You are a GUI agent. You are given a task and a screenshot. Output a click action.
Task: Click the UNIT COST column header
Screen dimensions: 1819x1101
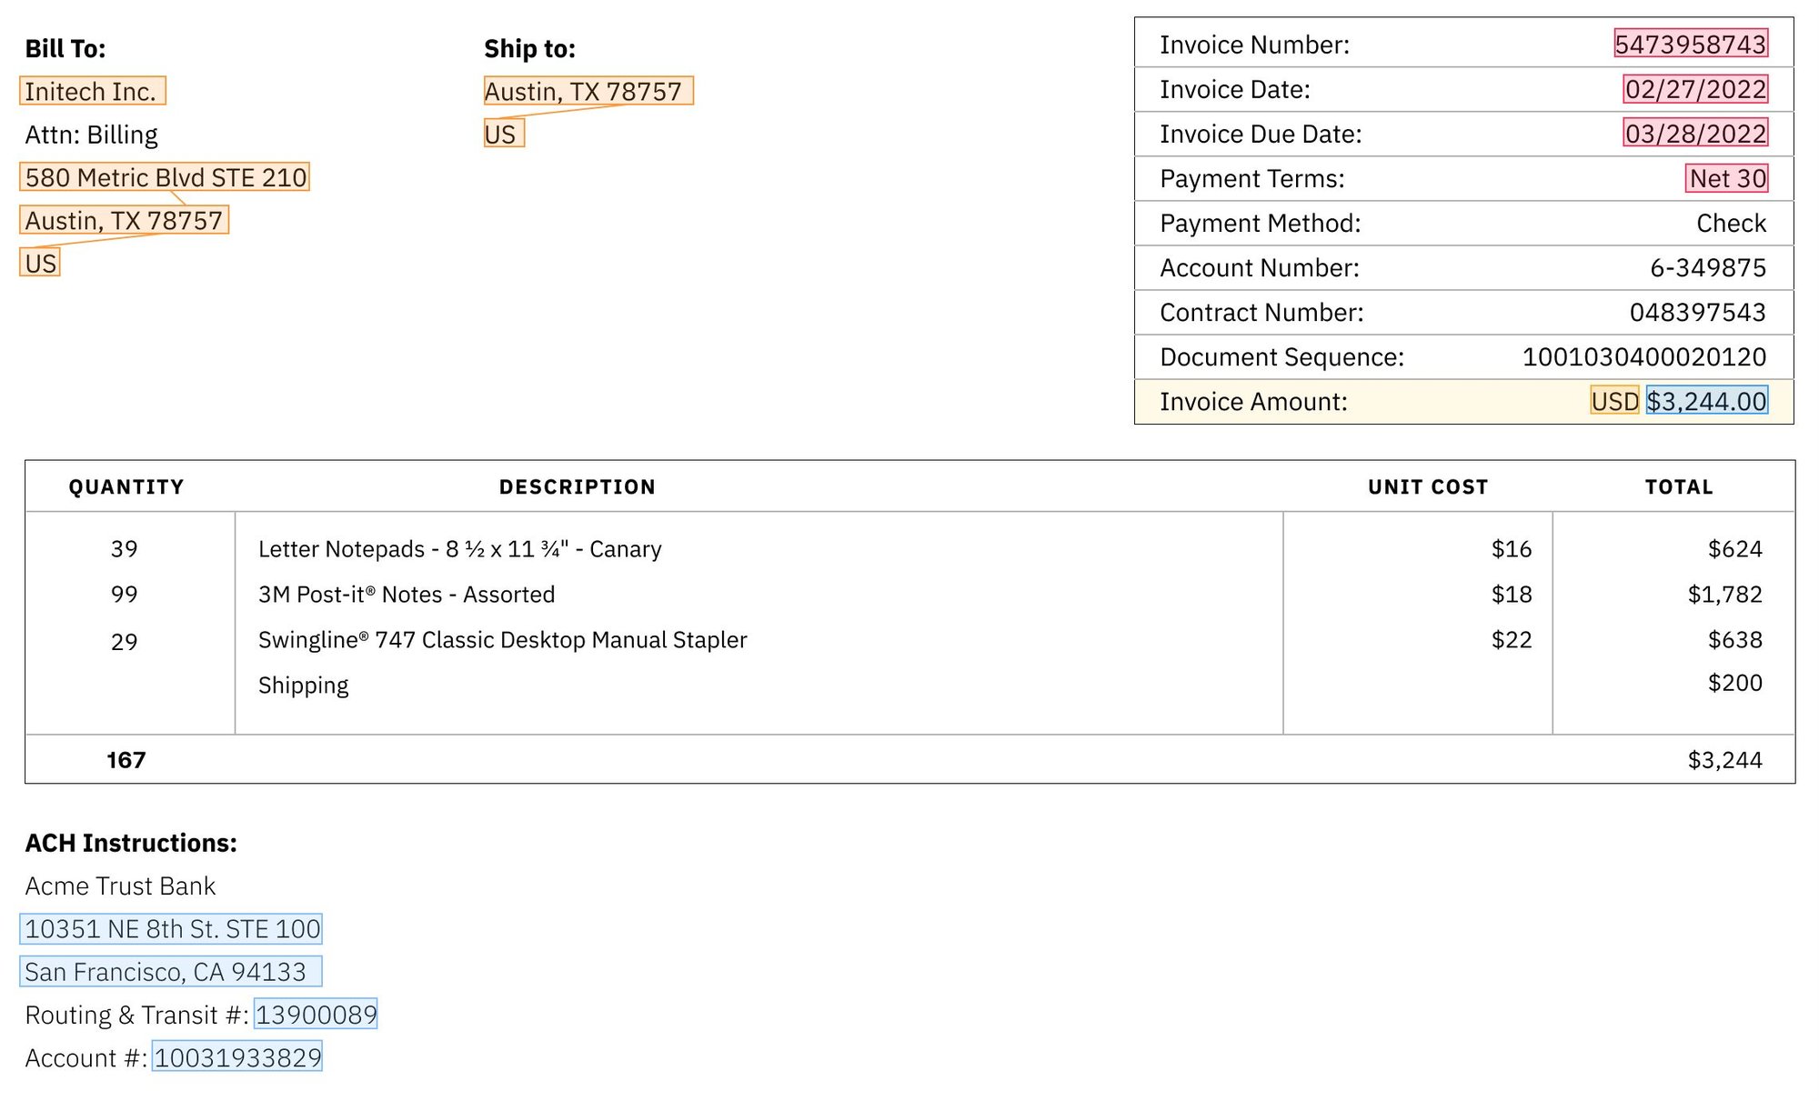[x=1428, y=486]
